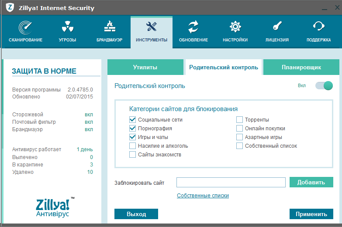This screenshot has width=342, height=227.
Task: Open the Сканирование radar icon
Action: pyautogui.click(x=25, y=28)
